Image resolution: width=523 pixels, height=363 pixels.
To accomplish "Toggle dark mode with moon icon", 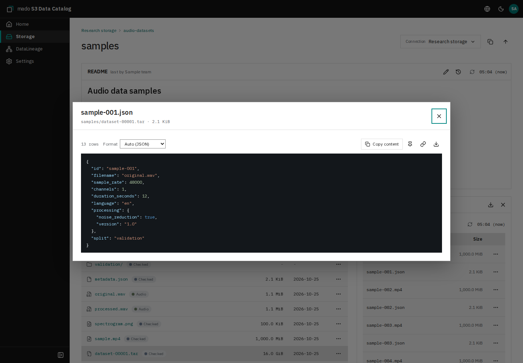I will click(x=501, y=9).
